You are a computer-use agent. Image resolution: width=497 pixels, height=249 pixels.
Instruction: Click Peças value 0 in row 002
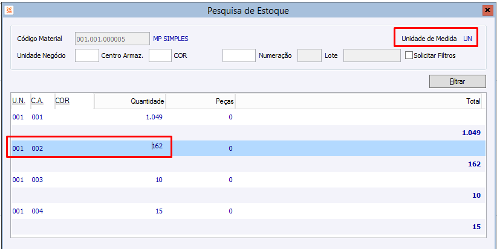(231, 148)
